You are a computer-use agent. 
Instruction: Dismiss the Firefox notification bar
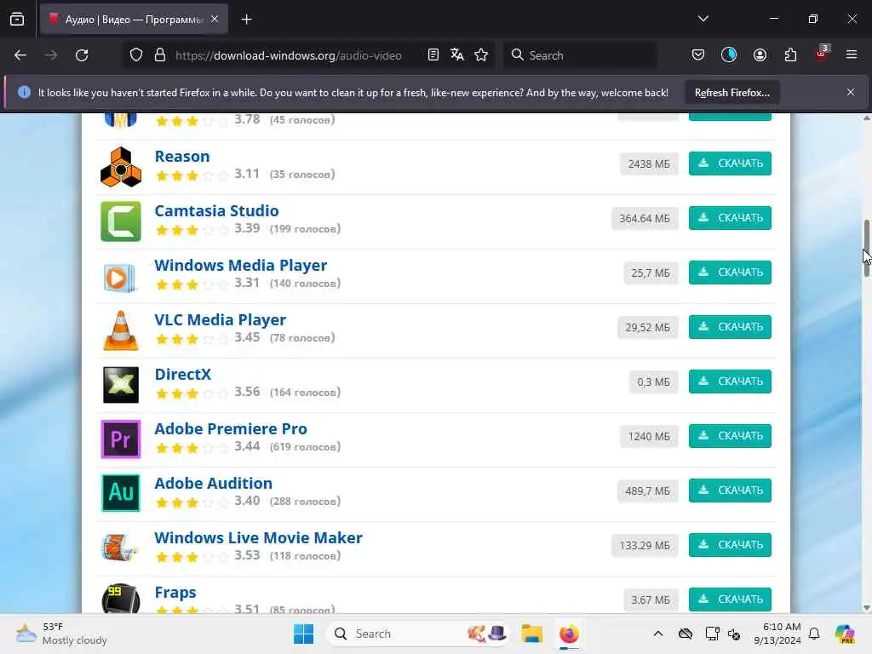851,92
